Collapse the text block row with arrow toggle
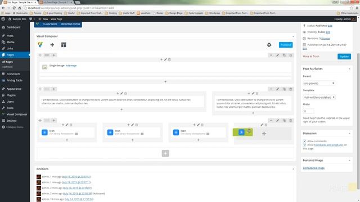The image size is (360, 202). coord(271,89)
